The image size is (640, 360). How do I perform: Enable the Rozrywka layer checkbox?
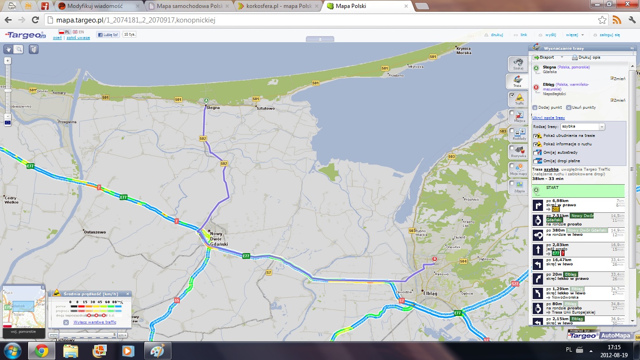click(x=512, y=148)
